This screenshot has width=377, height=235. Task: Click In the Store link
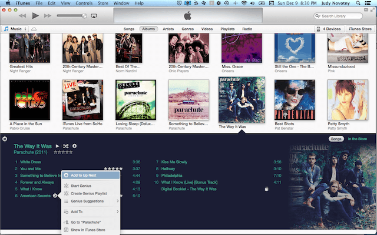358,139
